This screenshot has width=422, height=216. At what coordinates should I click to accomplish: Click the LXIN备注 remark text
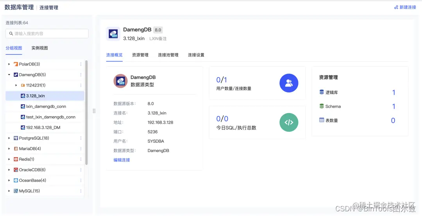[158, 39]
